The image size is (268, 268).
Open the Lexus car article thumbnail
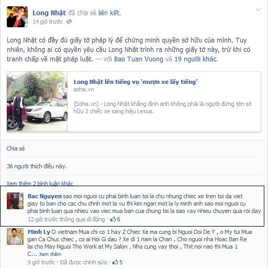pos(37,102)
